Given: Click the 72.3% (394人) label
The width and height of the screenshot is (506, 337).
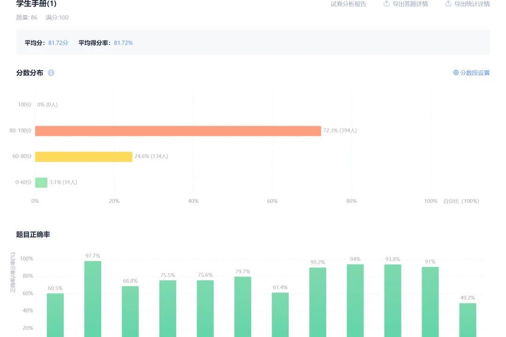Looking at the screenshot, I should (x=340, y=130).
